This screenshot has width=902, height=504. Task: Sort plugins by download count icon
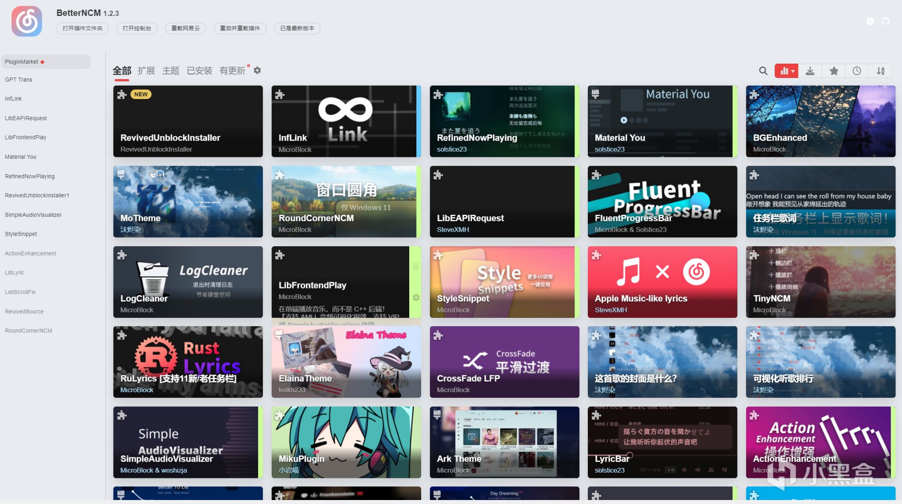[x=810, y=71]
